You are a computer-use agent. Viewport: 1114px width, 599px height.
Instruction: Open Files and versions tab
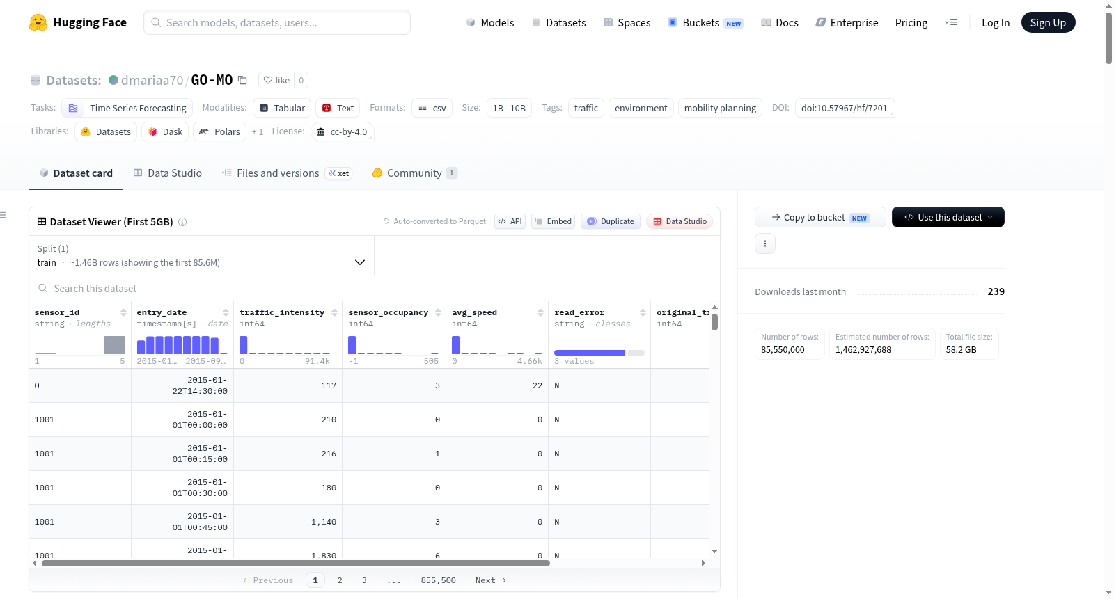pos(287,173)
